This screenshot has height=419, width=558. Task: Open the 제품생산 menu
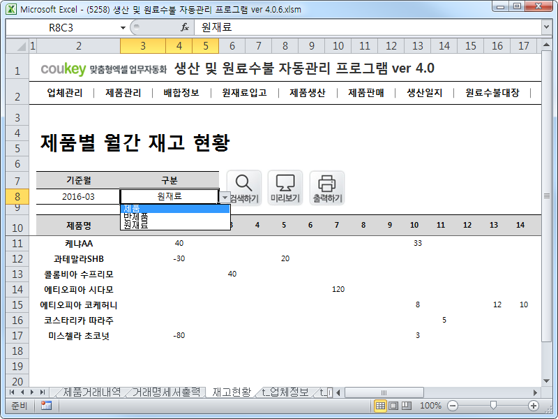(x=308, y=93)
